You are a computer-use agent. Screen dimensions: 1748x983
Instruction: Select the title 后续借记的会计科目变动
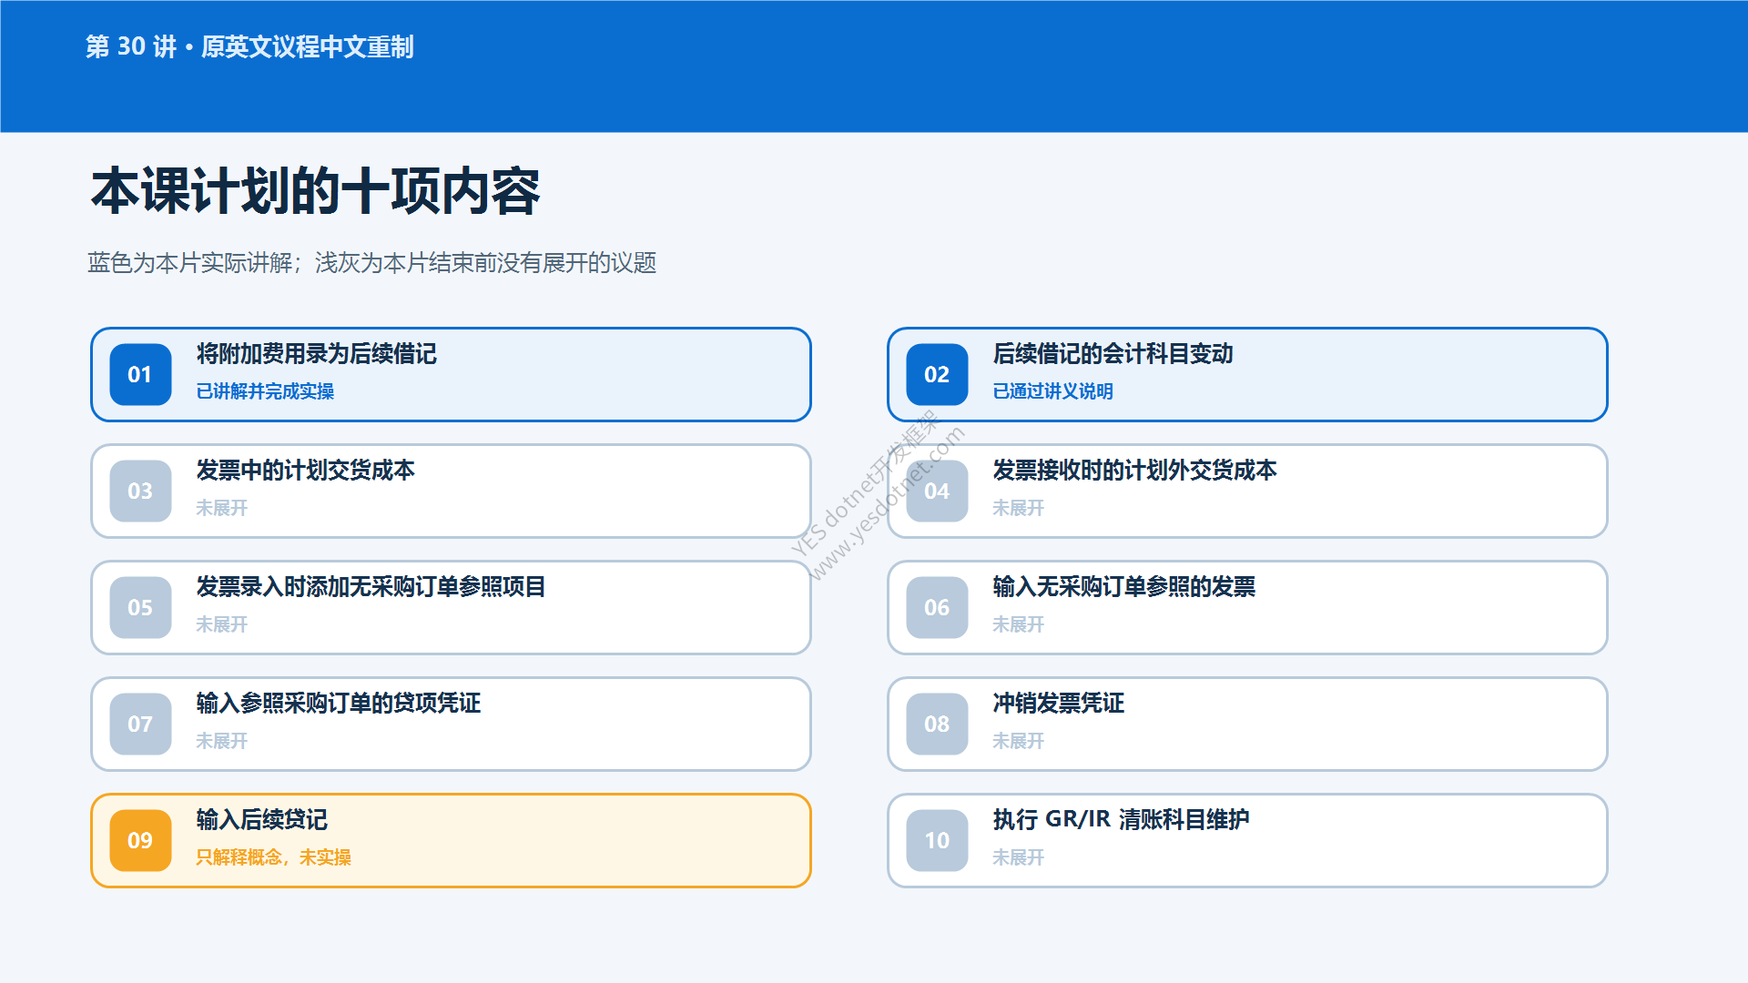pyautogui.click(x=1113, y=353)
